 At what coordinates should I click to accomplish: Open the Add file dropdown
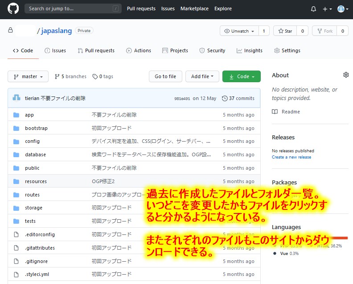click(x=202, y=76)
